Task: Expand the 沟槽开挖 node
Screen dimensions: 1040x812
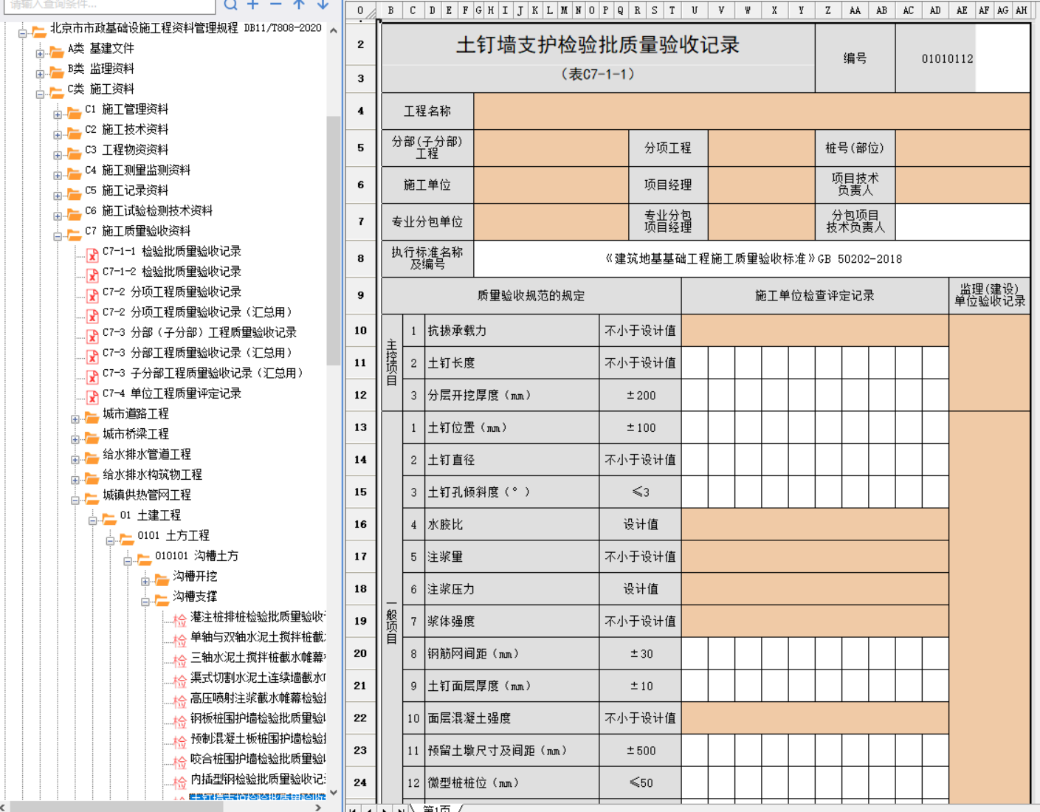Action: click(145, 581)
